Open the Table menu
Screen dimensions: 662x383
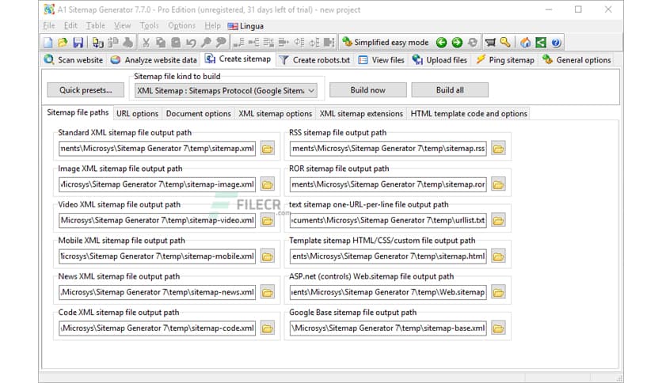95,26
